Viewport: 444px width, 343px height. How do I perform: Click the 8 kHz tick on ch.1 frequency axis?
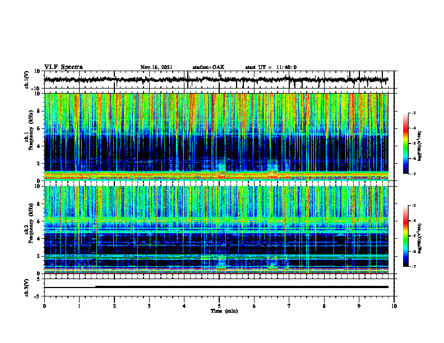pyautogui.click(x=39, y=111)
